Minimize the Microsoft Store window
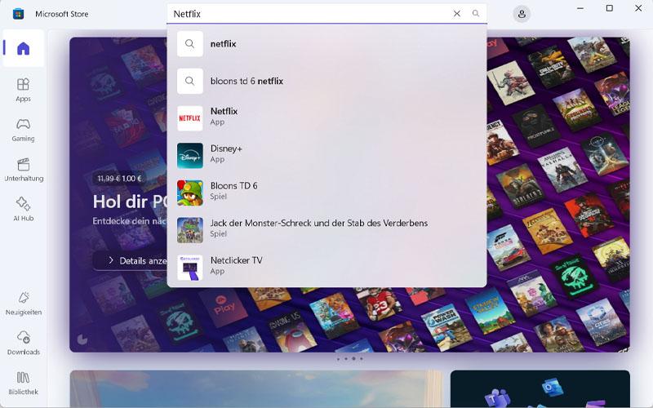Screen dimensions: 653x408 click(x=580, y=8)
